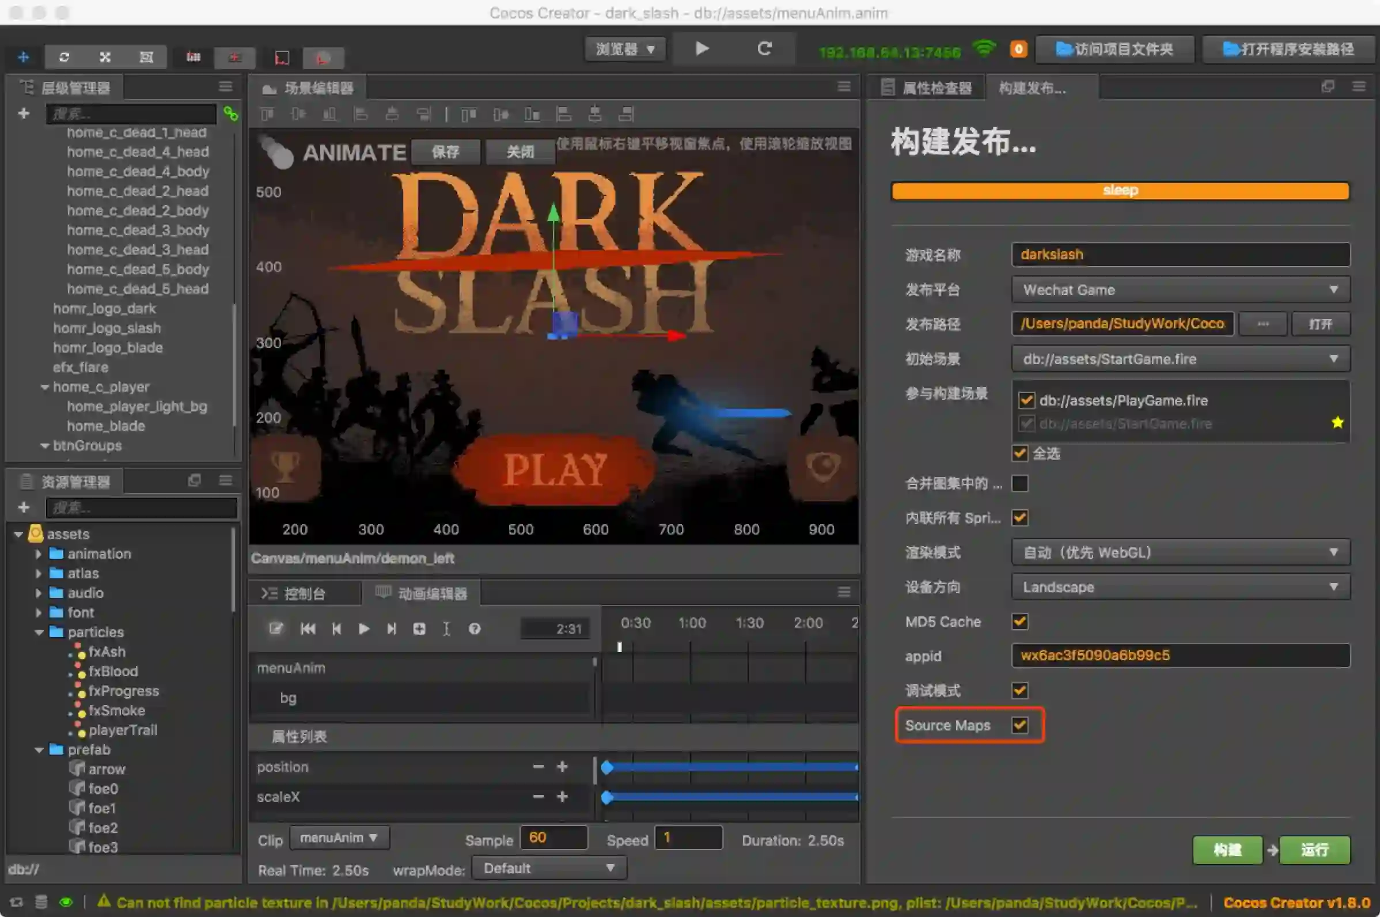Click the refresh preview icon
The image size is (1380, 917).
pos(764,48)
